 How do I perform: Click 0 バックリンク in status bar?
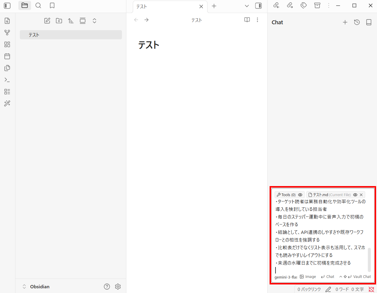[309, 289]
